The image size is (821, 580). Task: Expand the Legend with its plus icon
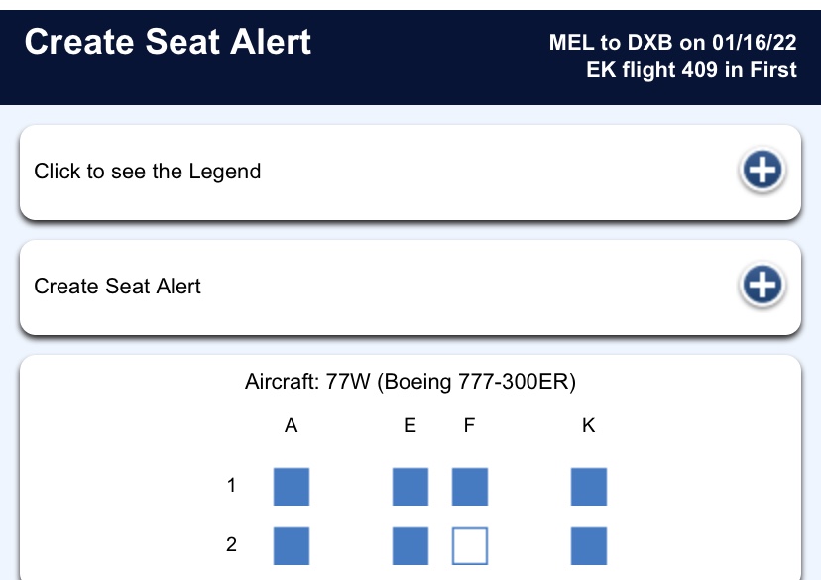point(762,170)
